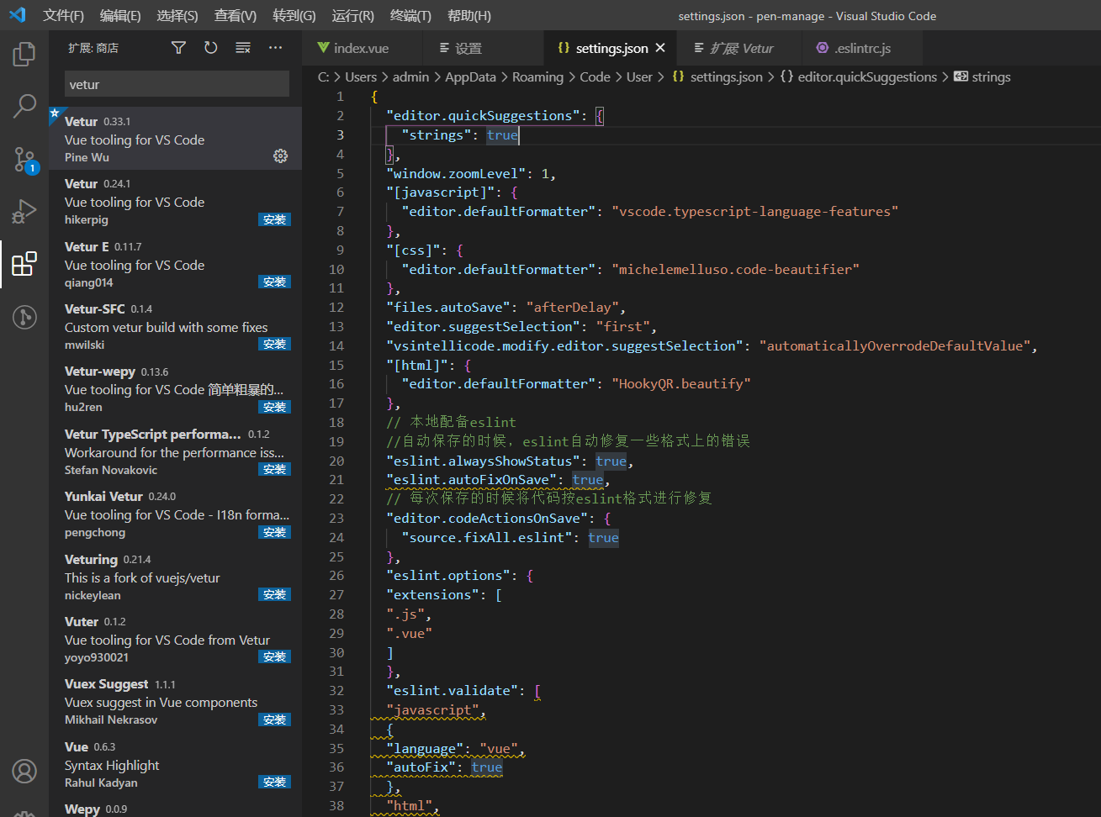The height and width of the screenshot is (817, 1101).
Task: Install Vuex Suggest extension
Action: coord(275,719)
